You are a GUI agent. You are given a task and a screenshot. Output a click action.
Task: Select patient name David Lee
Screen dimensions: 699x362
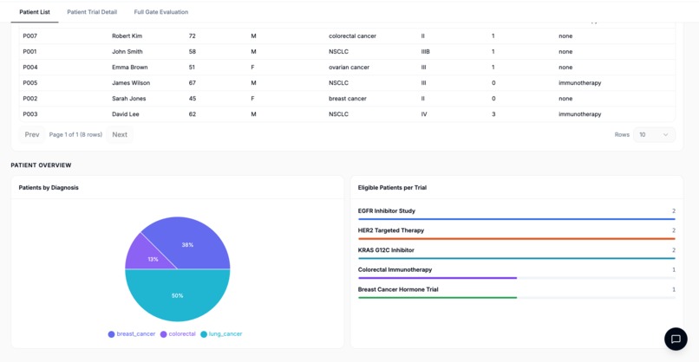(x=125, y=114)
